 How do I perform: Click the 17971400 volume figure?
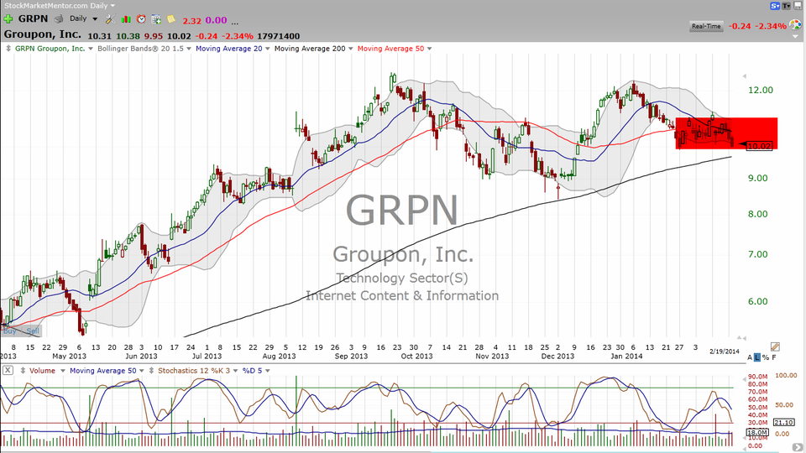[278, 36]
